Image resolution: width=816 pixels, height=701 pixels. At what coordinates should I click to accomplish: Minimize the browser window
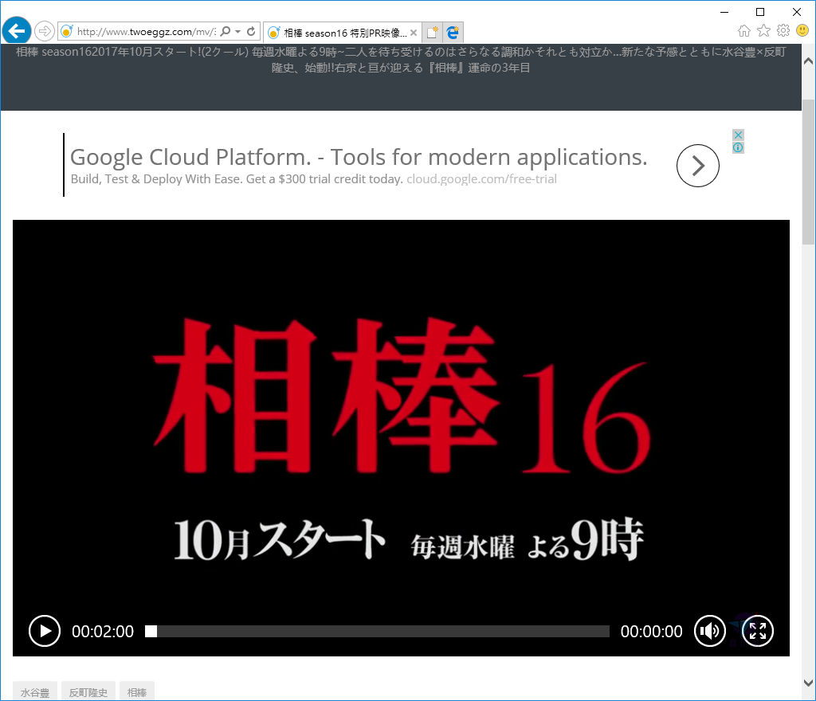click(724, 12)
